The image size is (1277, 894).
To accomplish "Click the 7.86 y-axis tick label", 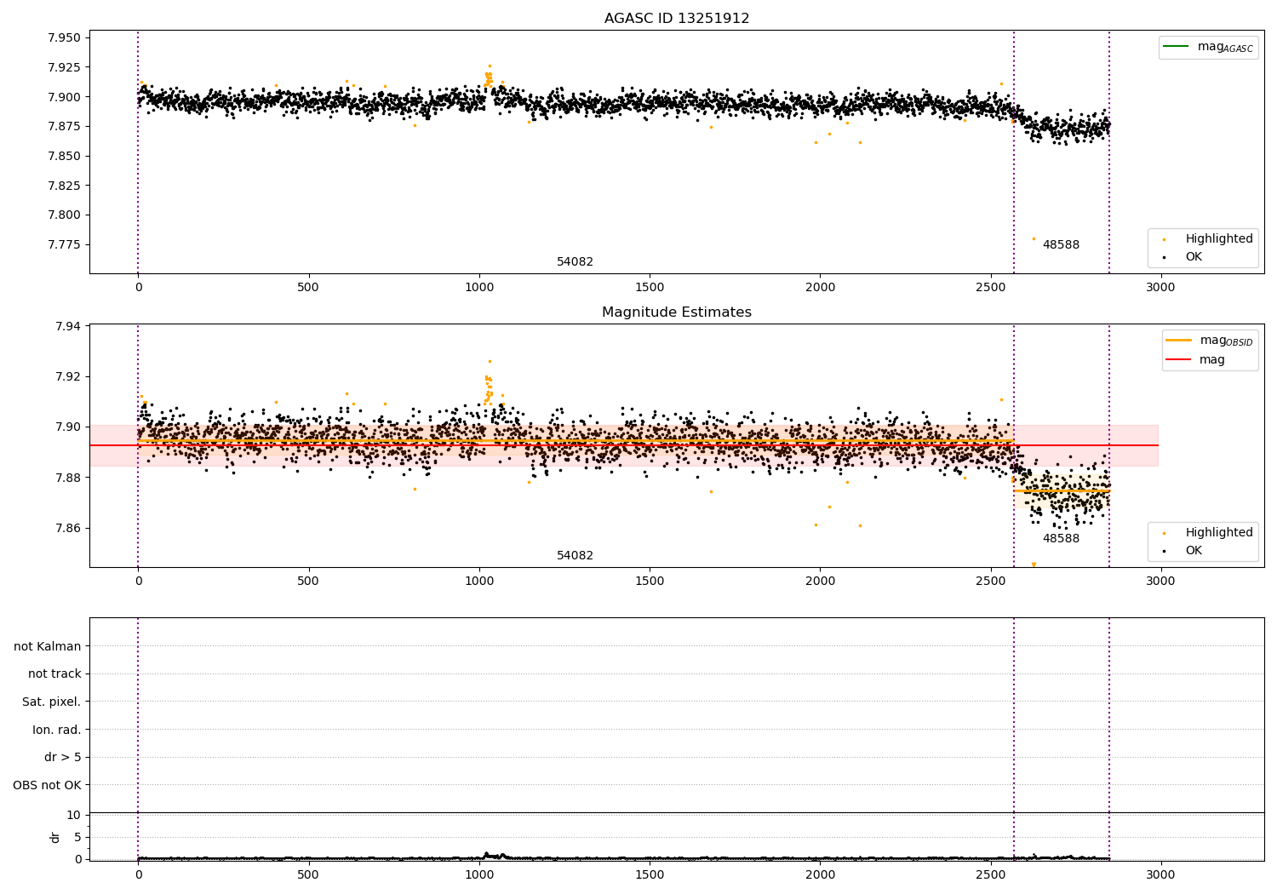I will 68,529.
